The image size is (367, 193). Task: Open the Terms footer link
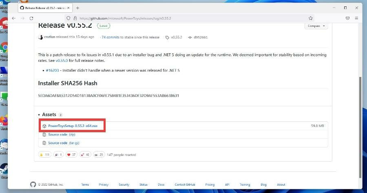(x=85, y=184)
